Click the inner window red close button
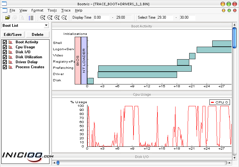 point(235,10)
